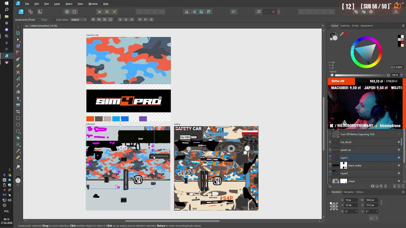
Task: Click the X position input field
Action: [351, 200]
